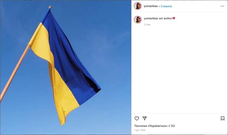228x135 pixels.
Task: Click the avatar beside the caption
Action: click(x=138, y=20)
